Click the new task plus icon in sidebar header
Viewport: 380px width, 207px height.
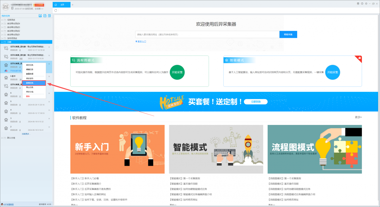(x=45, y=16)
